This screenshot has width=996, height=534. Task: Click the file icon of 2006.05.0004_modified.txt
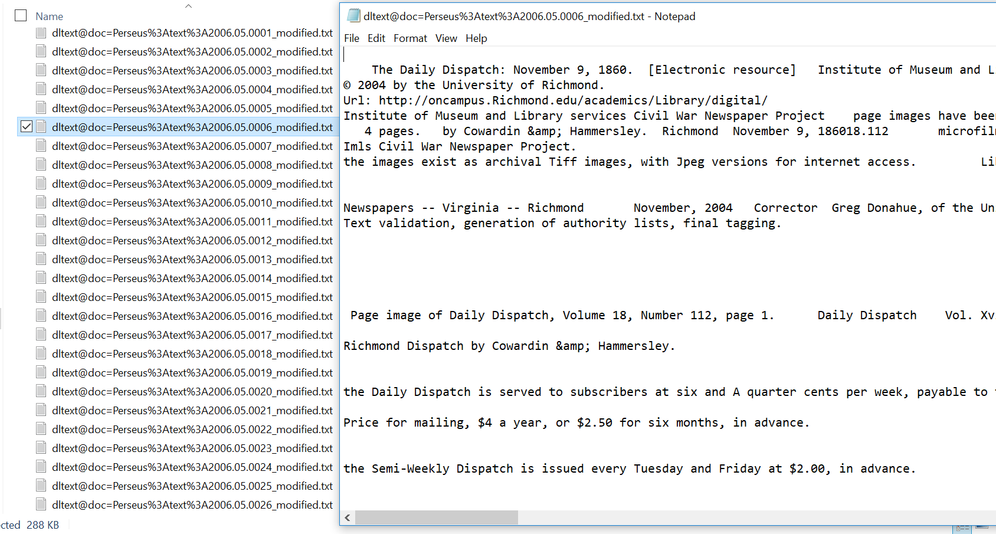point(41,89)
